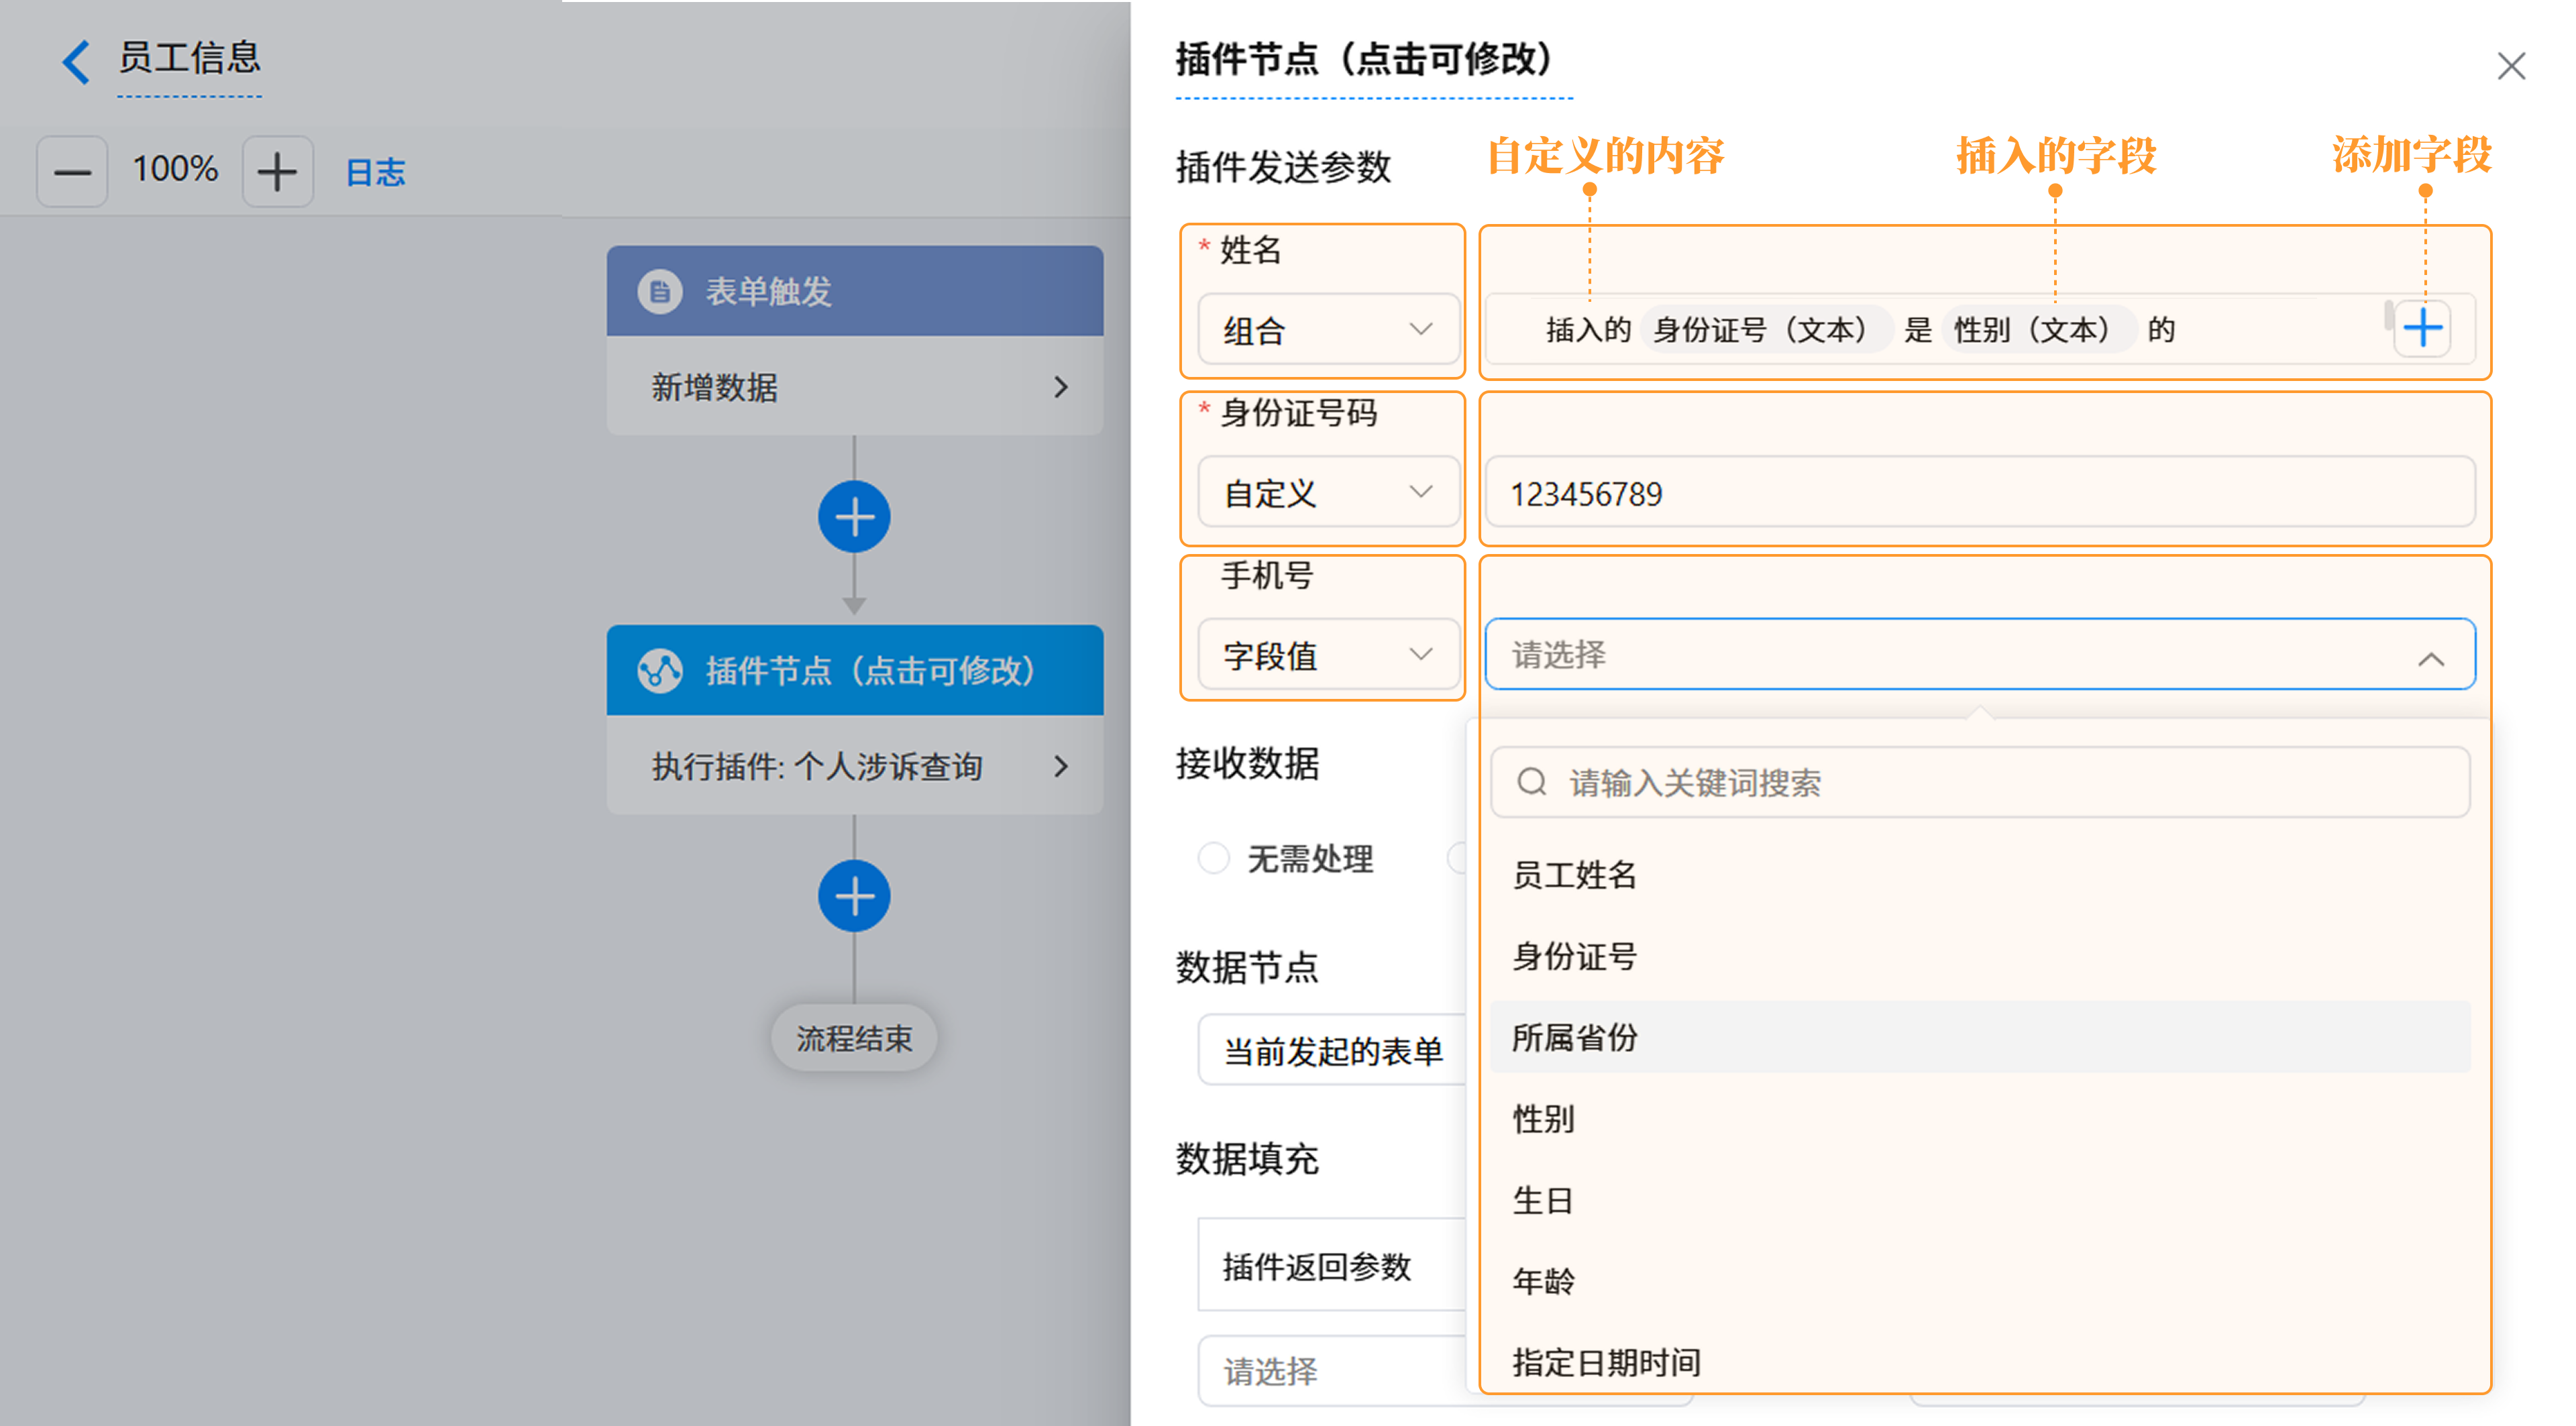
Task: Add a node below the plugin node
Action: [854, 896]
